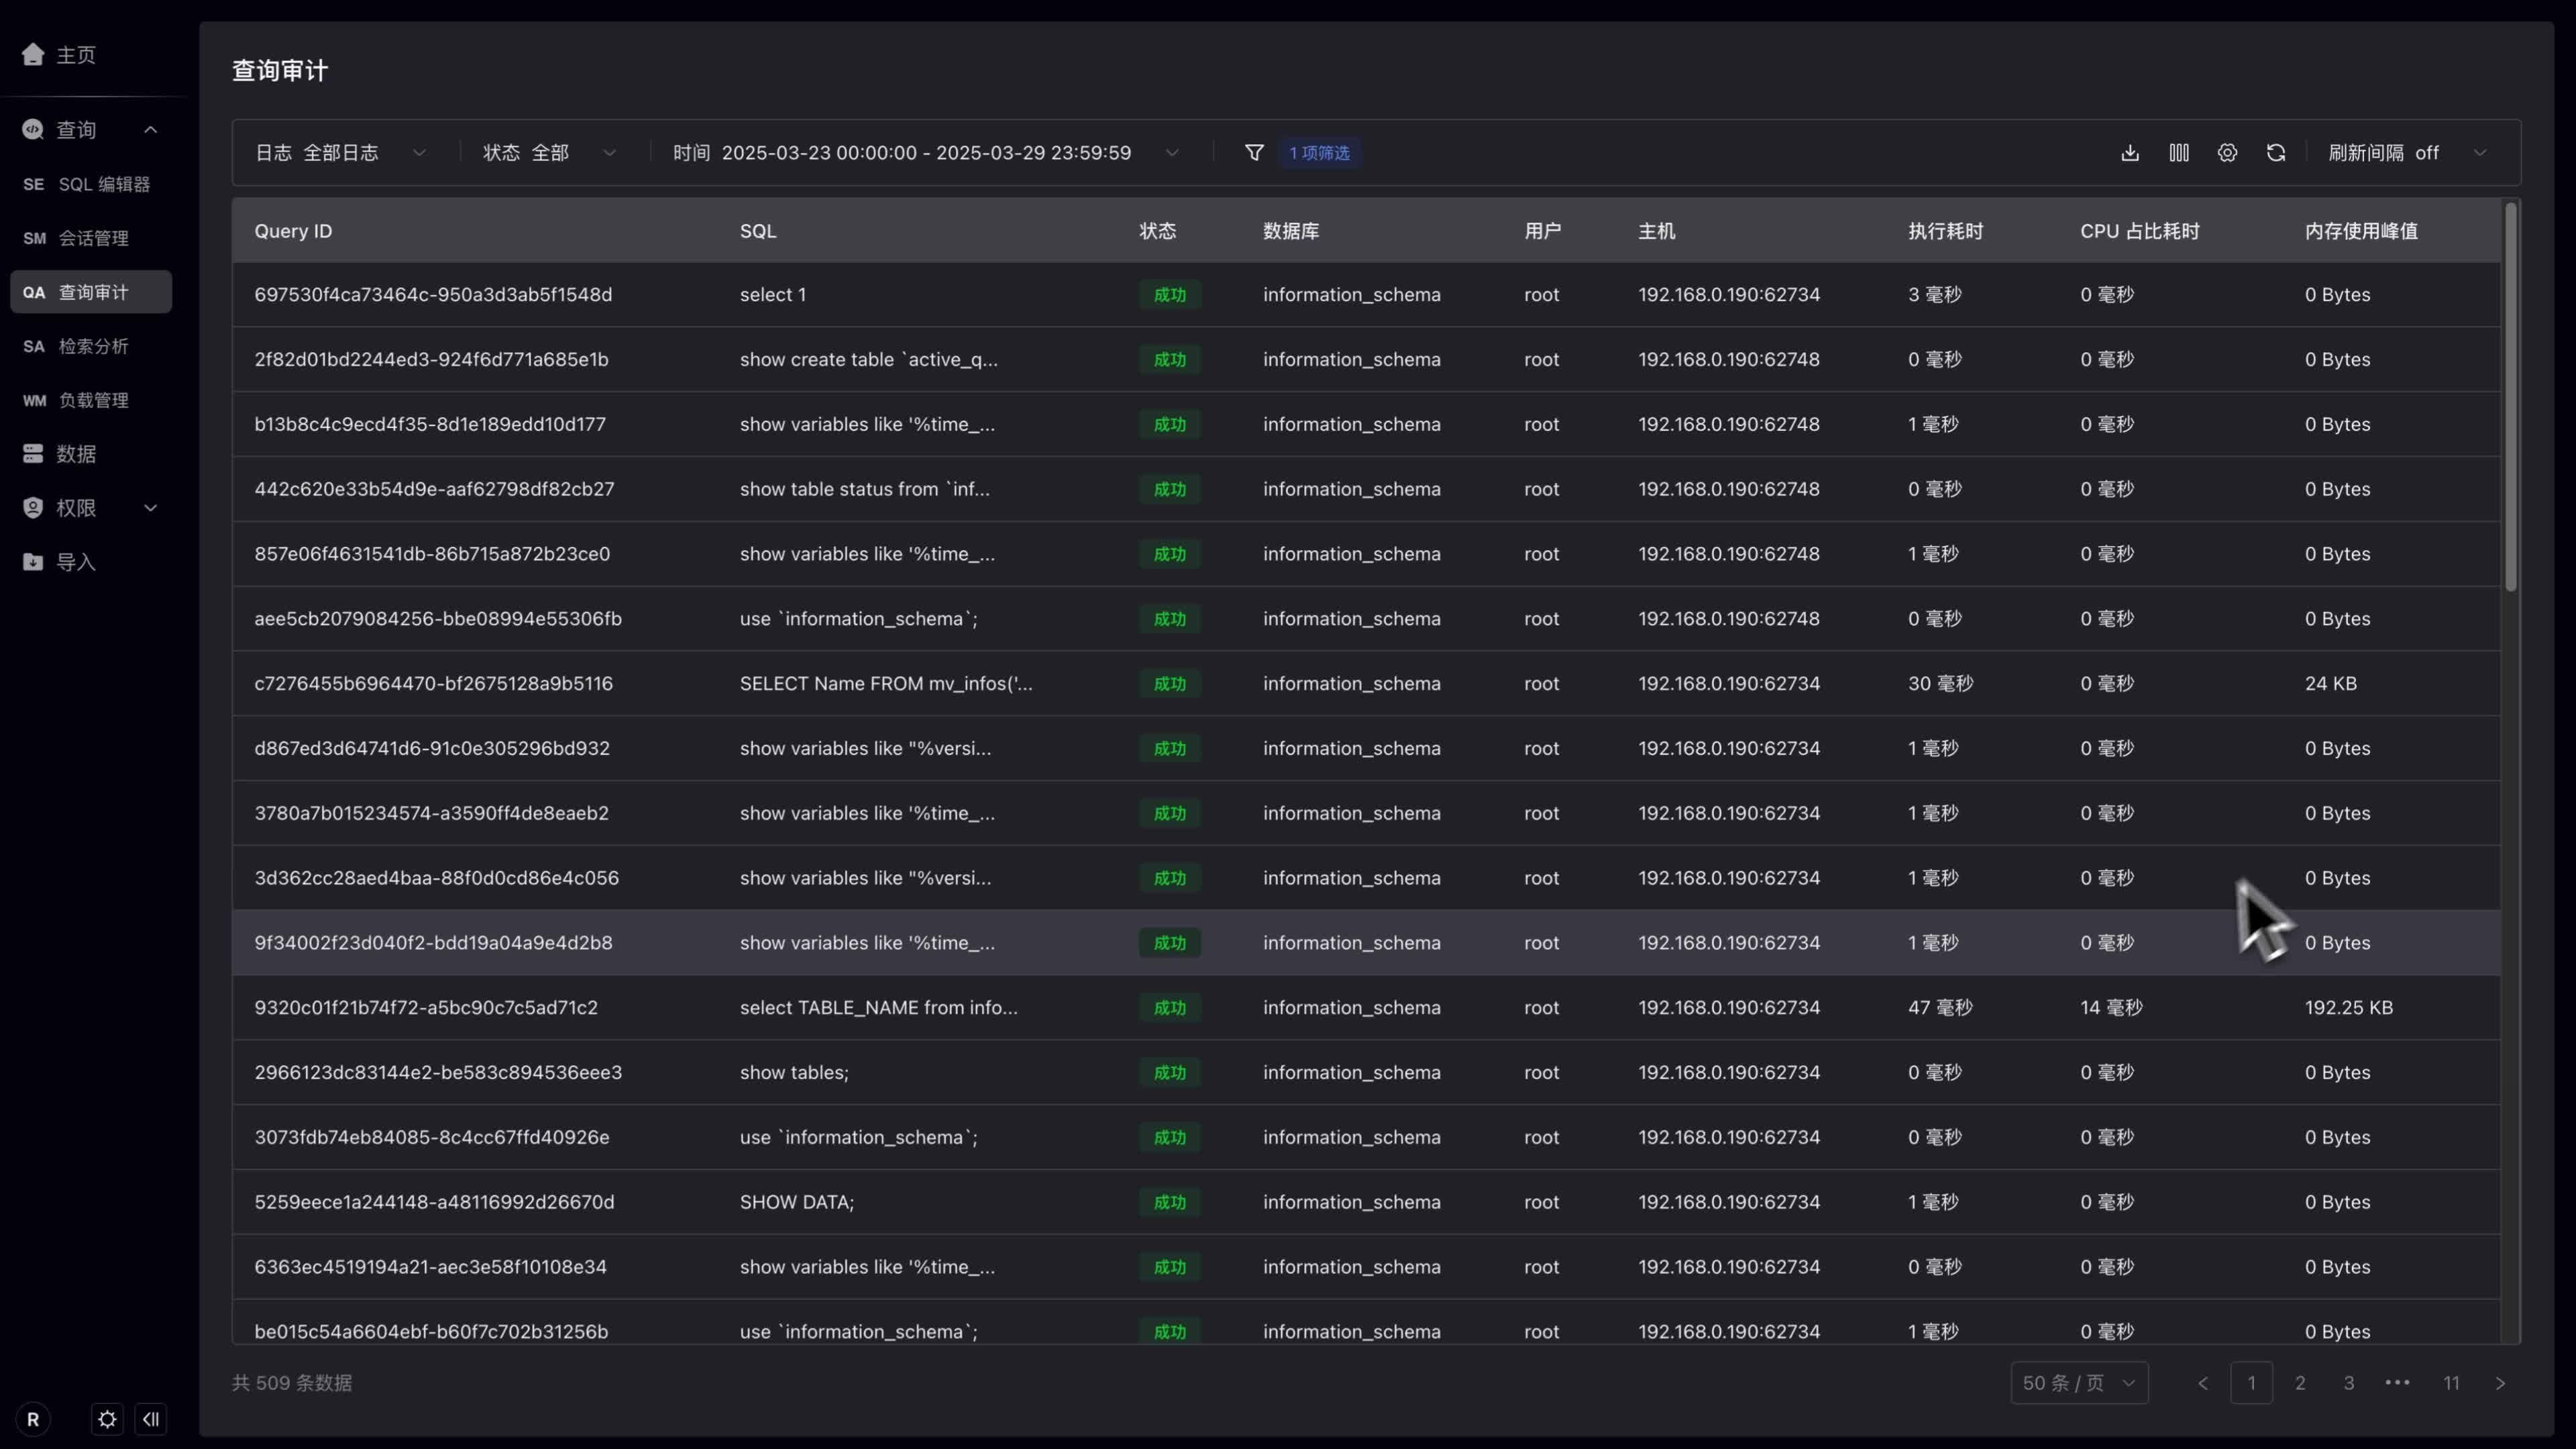Download the audit log via download icon
Viewport: 2576px width, 1449px height.
2130,153
